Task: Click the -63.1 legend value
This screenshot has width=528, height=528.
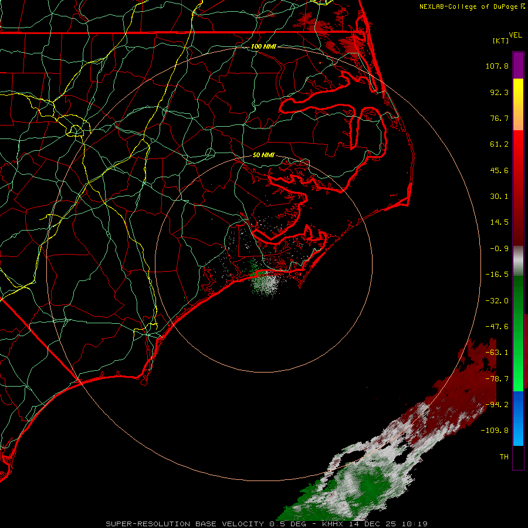Action: (497, 353)
